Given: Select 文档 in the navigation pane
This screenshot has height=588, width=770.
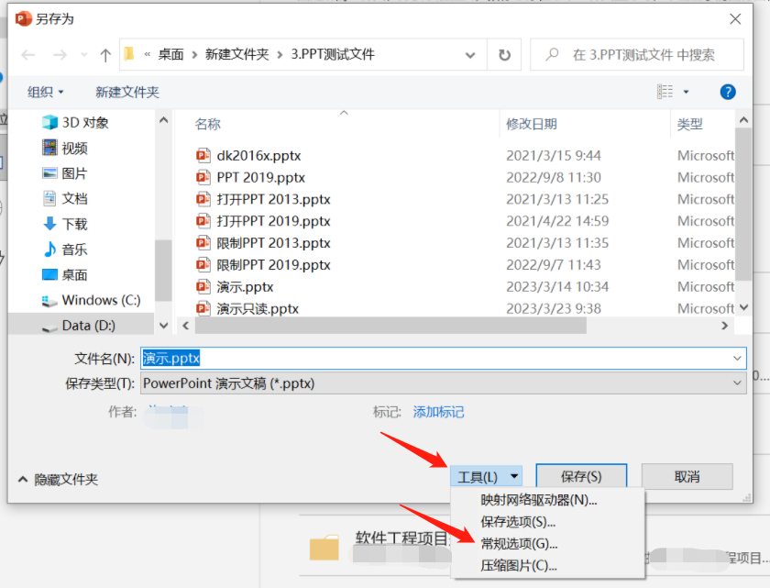Looking at the screenshot, I should pos(65,198).
